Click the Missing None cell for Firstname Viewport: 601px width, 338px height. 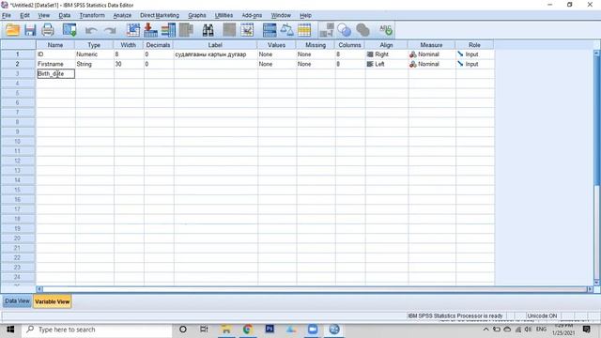tap(316, 64)
